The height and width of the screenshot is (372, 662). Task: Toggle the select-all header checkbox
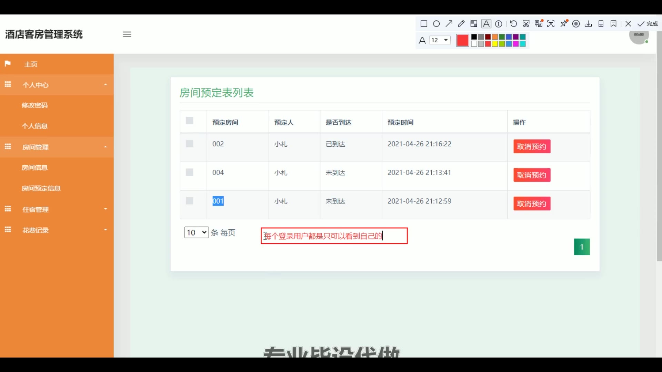coord(189,121)
